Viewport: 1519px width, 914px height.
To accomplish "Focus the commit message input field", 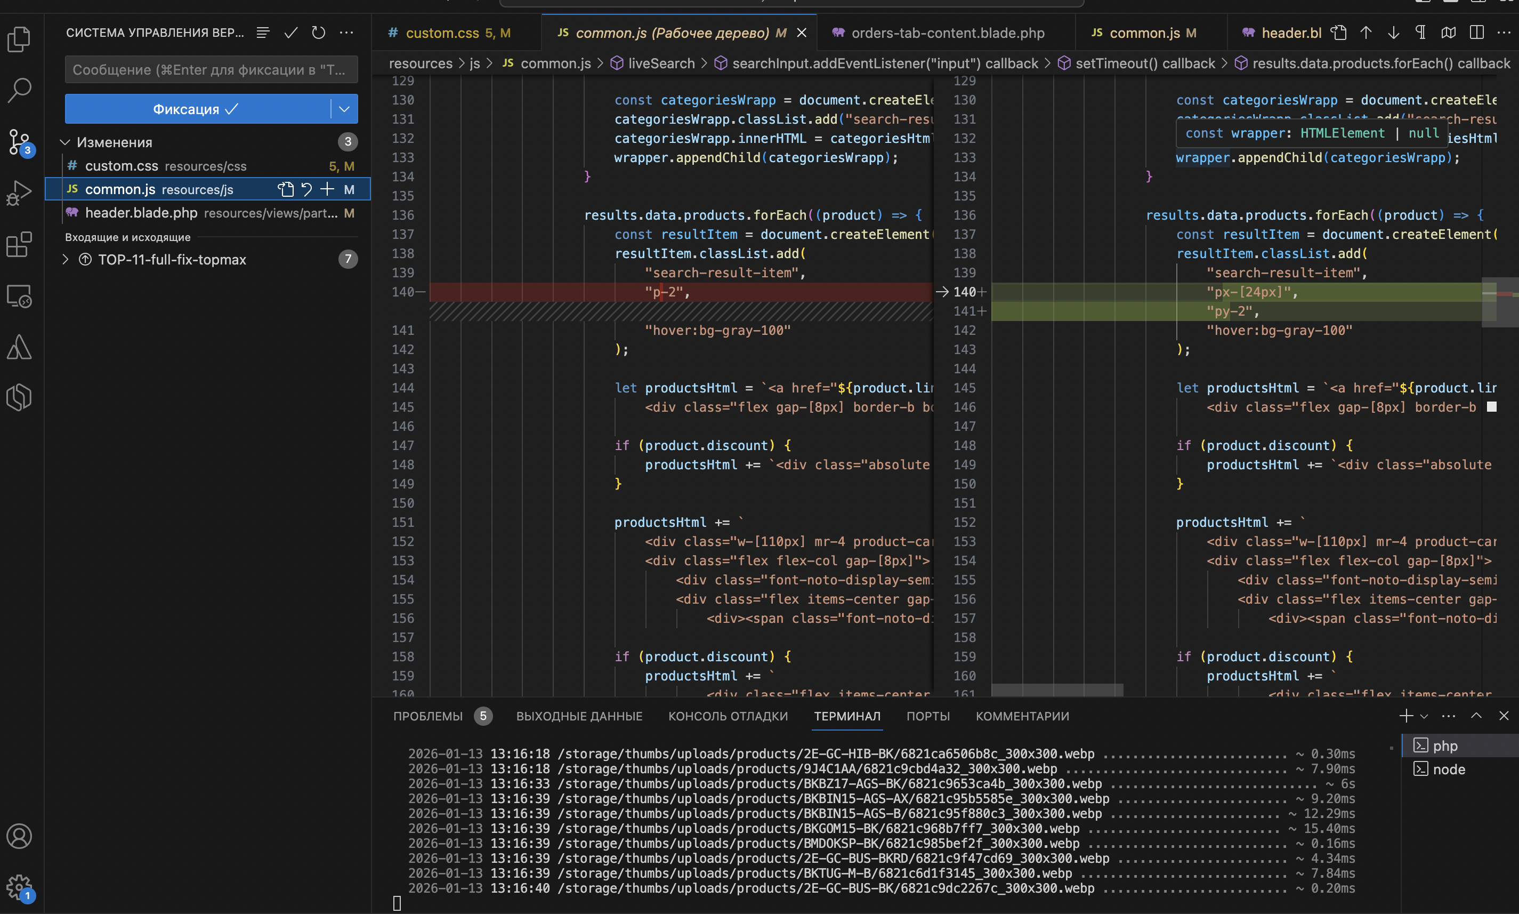I will [x=211, y=70].
